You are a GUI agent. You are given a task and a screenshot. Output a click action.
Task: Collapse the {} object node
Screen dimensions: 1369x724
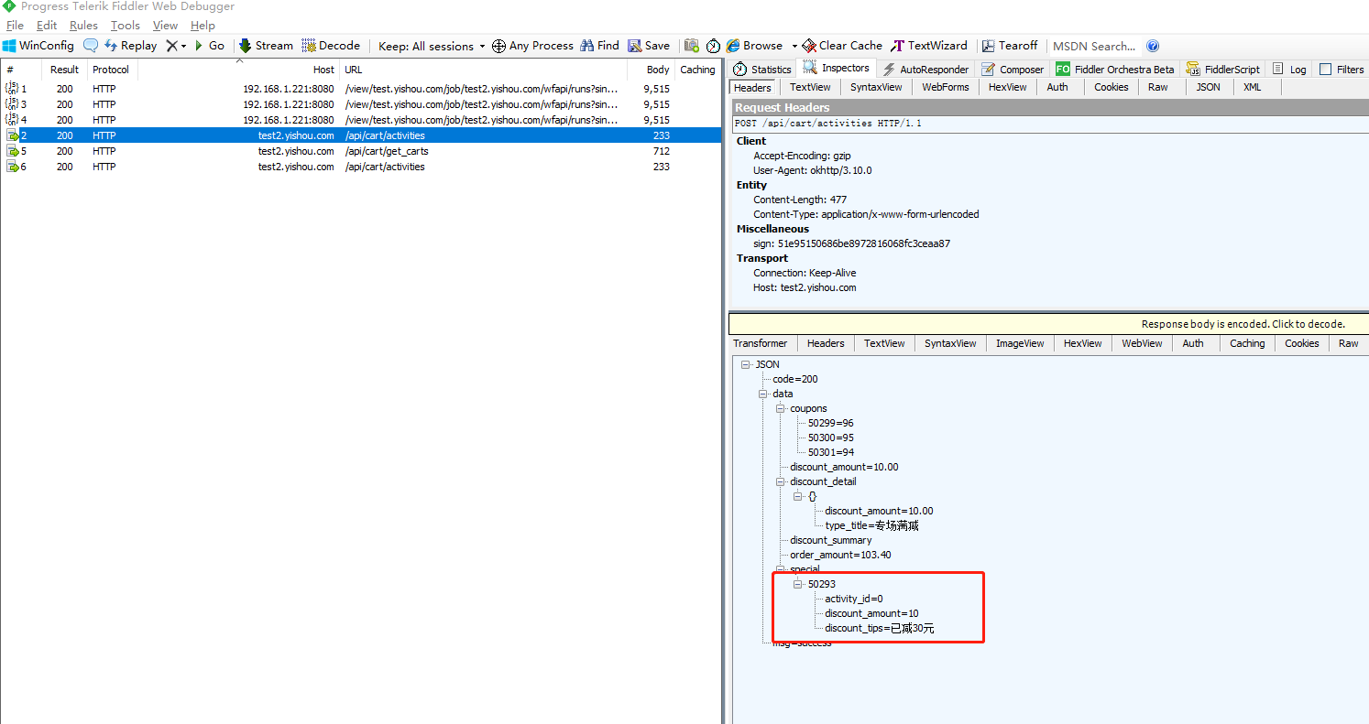pos(798,496)
